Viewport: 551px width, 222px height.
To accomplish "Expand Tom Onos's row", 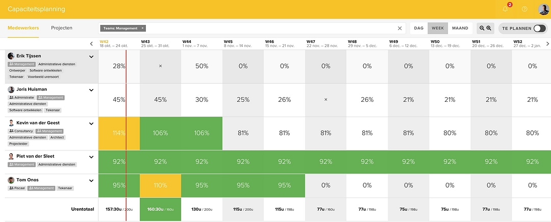I will 91,180.
